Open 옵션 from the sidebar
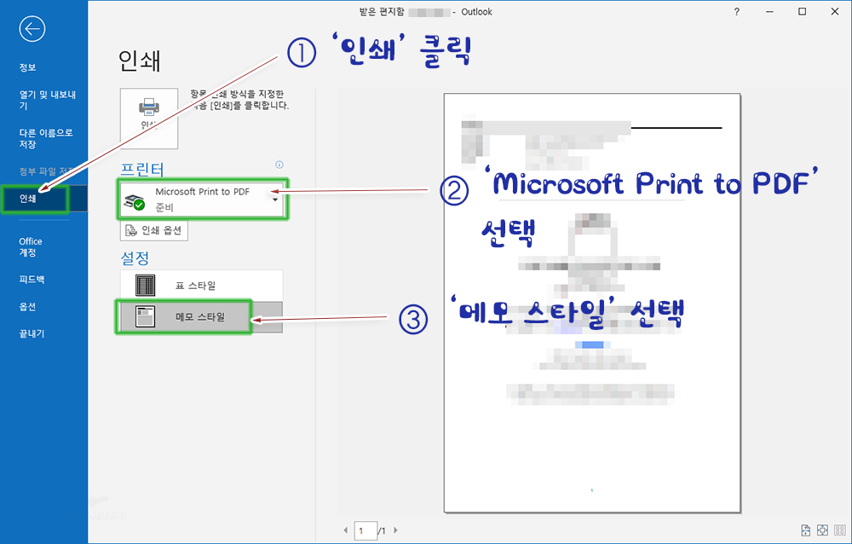This screenshot has height=544, width=852. click(x=28, y=306)
